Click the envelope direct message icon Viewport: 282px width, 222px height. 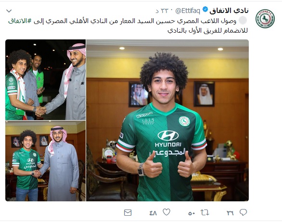pos(128,213)
